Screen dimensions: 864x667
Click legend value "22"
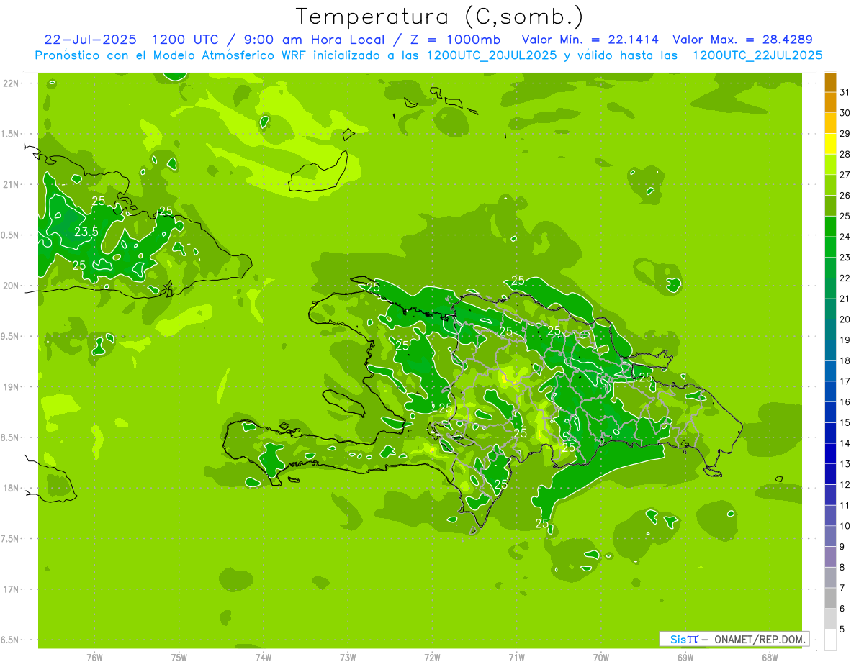(845, 278)
